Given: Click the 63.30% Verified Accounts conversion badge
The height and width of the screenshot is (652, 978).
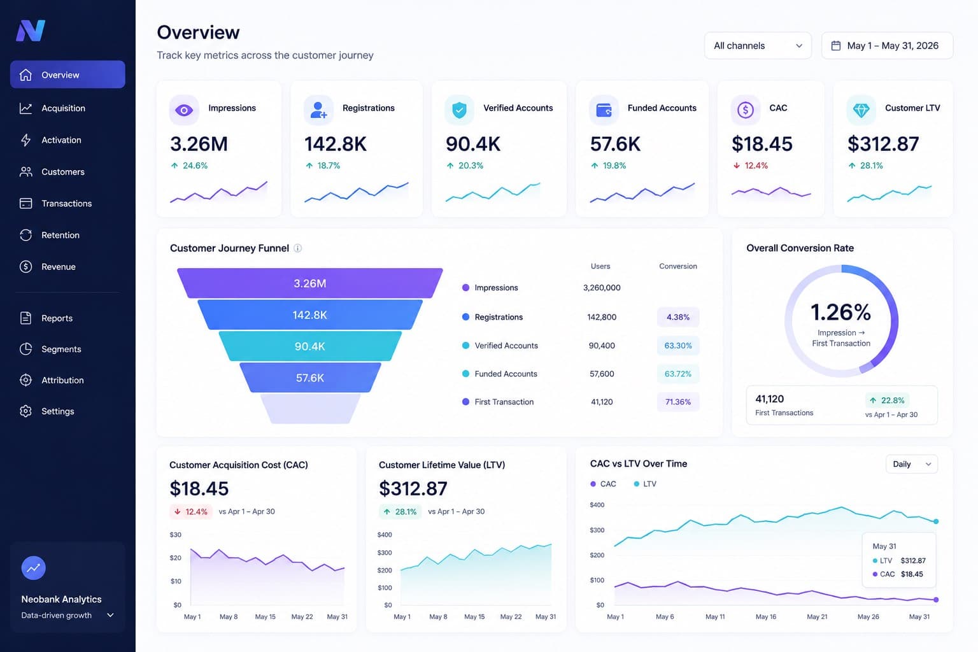Looking at the screenshot, I should pos(678,346).
